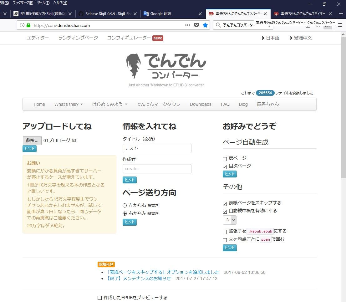The height and width of the screenshot is (302, 346).
Task: Switch to the Google 翻訳 tab
Action: pyautogui.click(x=173, y=14)
